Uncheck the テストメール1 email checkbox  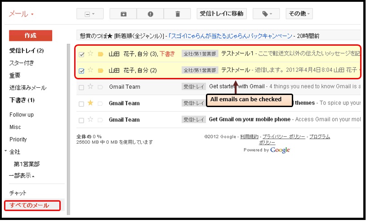[81, 54]
